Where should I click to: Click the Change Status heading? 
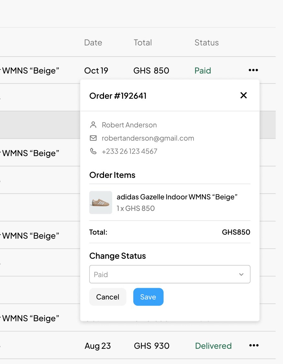[118, 256]
